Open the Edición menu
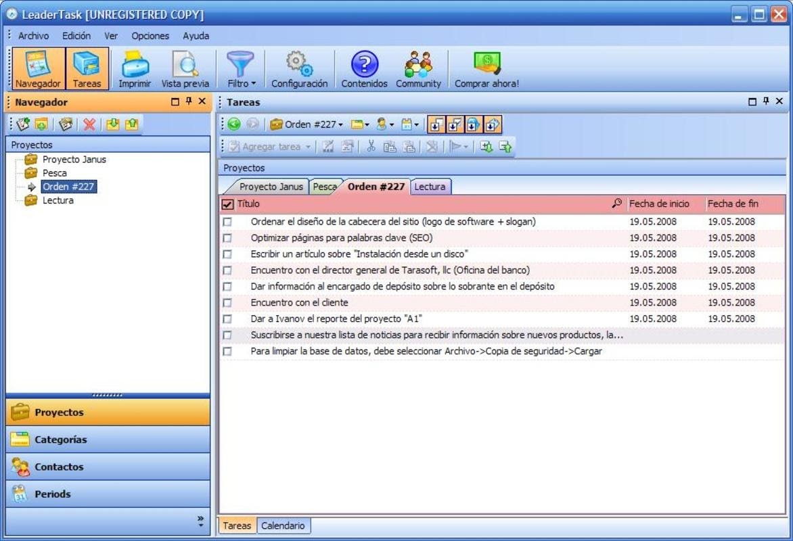 pos(76,36)
